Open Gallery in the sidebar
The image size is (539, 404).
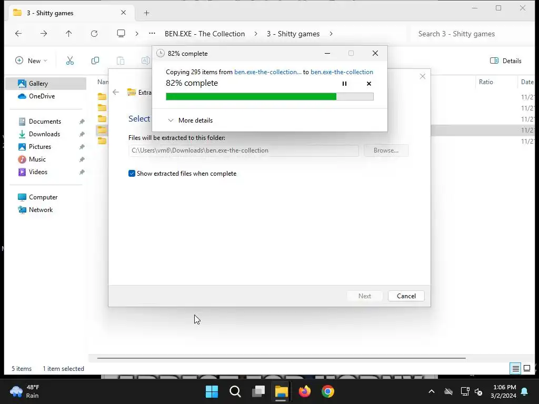(46, 84)
